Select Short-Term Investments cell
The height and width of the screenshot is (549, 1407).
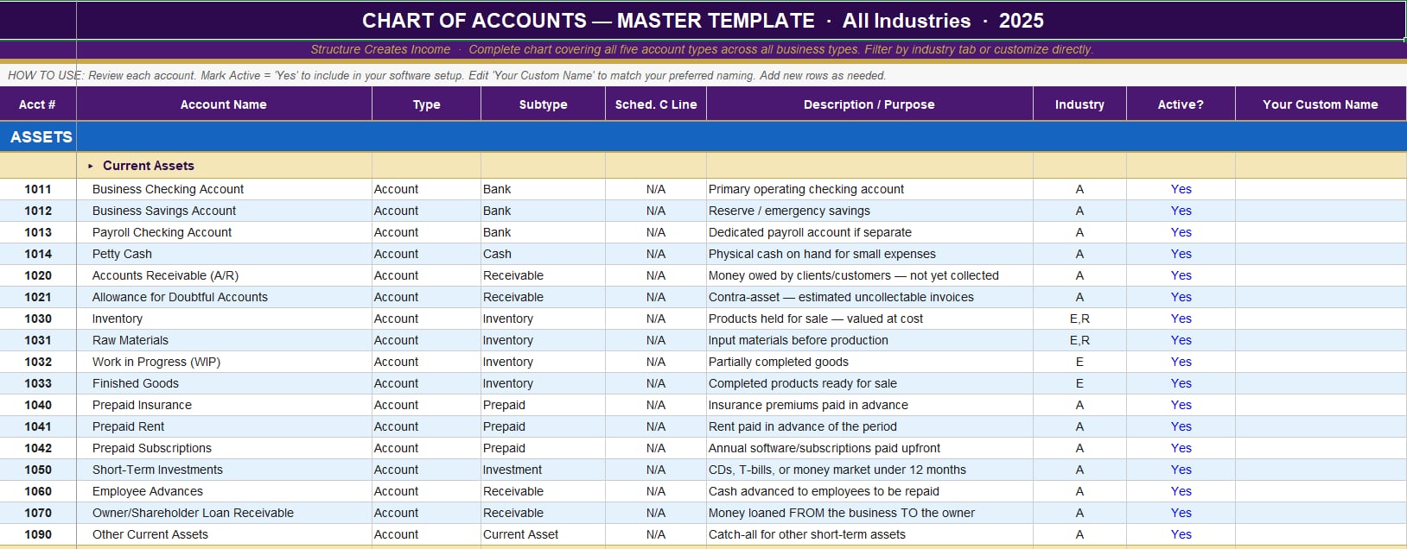click(224, 470)
